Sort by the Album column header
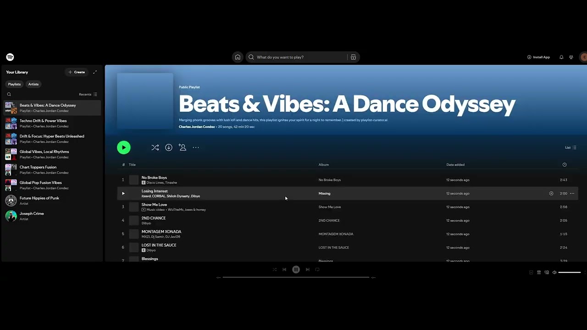This screenshot has width=587, height=330. (324, 165)
